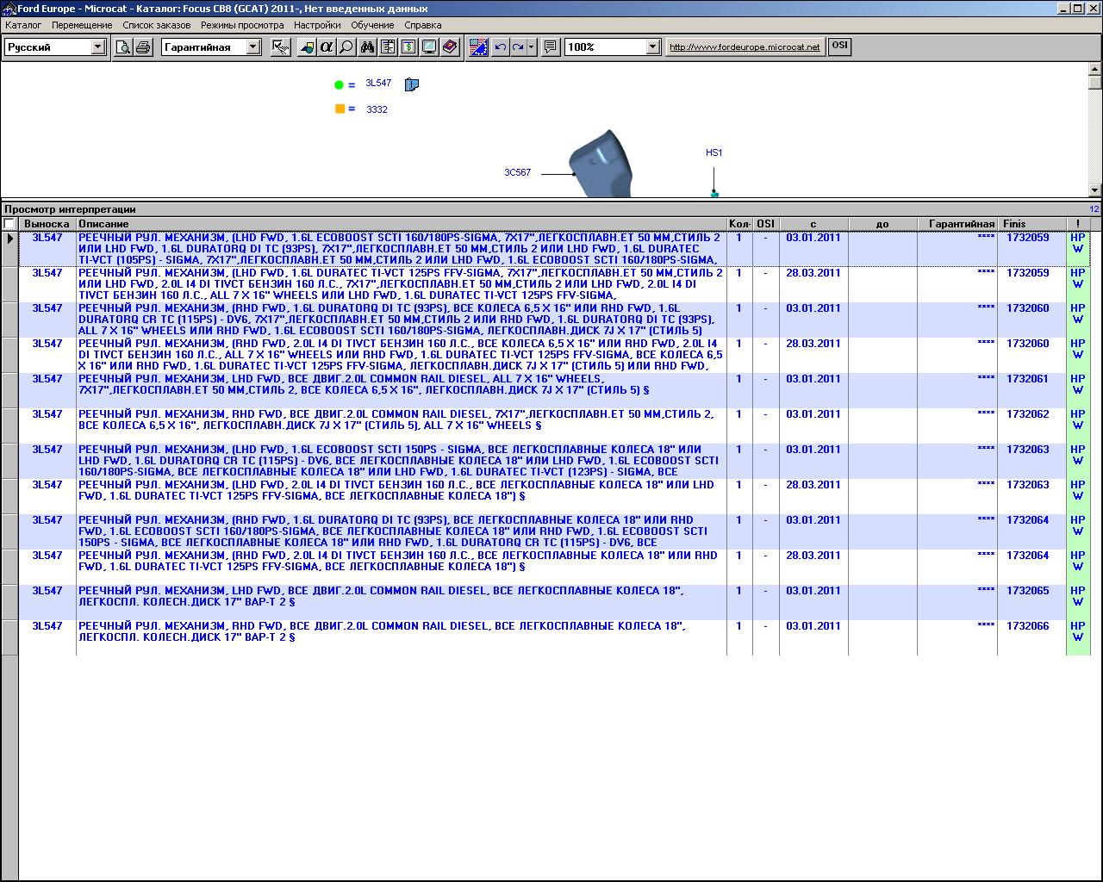Image resolution: width=1103 pixels, height=882 pixels.
Task: Click the 3332 legend link in diagram
Action: 377,109
